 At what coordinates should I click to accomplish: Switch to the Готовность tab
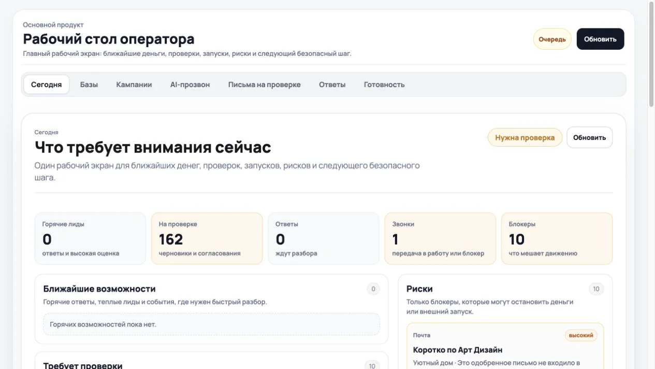pyautogui.click(x=384, y=84)
